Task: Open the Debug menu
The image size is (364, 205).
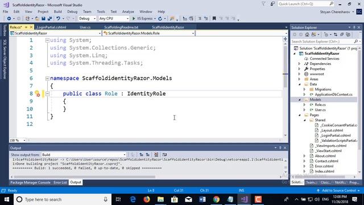Action: (72, 11)
